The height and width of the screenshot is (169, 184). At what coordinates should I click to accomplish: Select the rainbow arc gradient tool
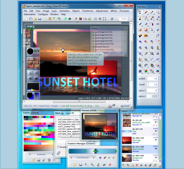click(x=146, y=36)
